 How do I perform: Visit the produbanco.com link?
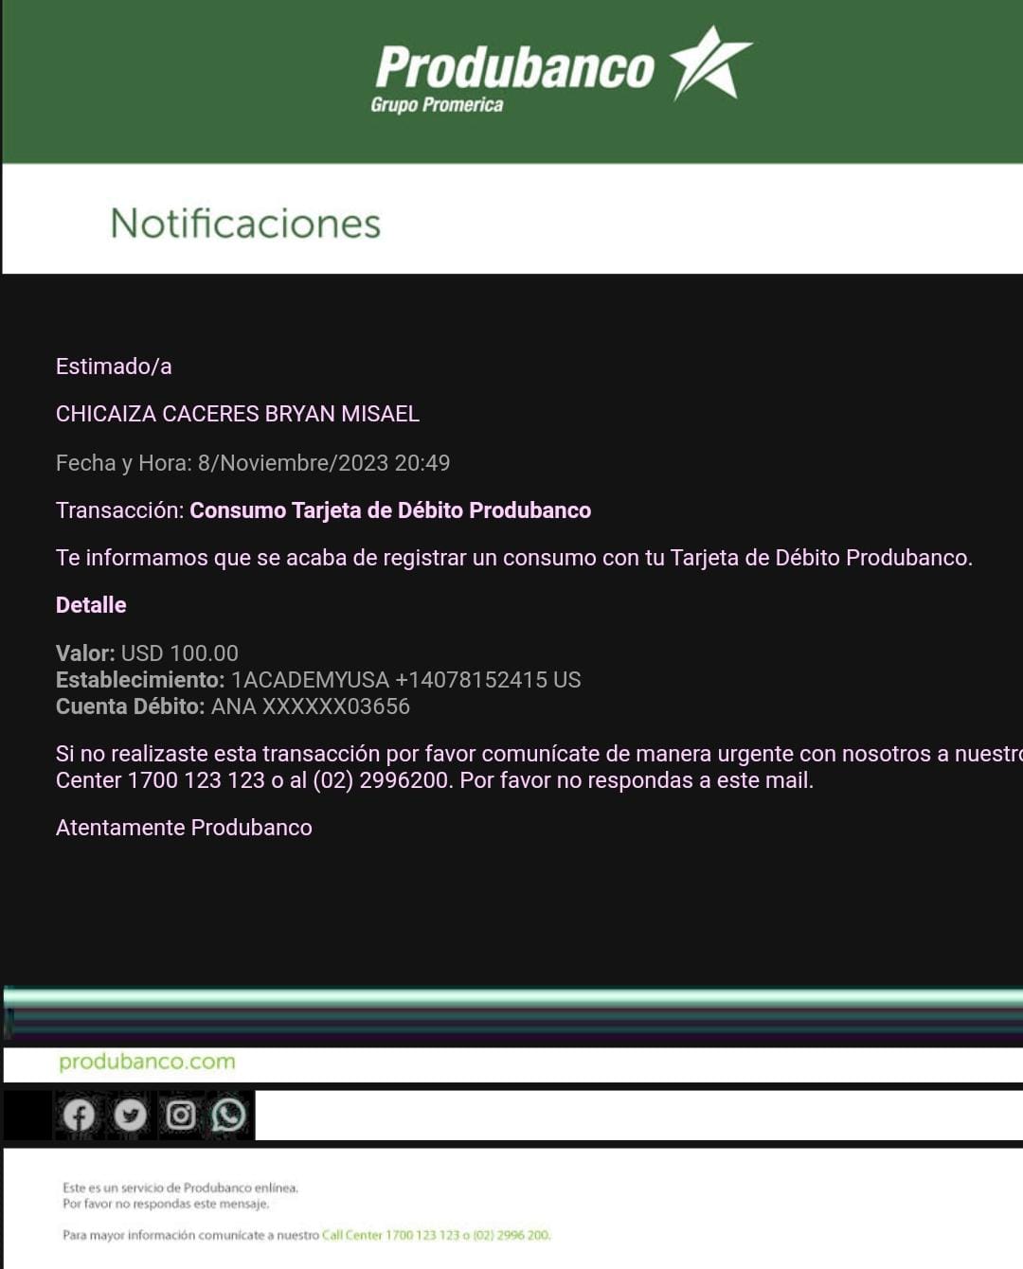tap(147, 1062)
